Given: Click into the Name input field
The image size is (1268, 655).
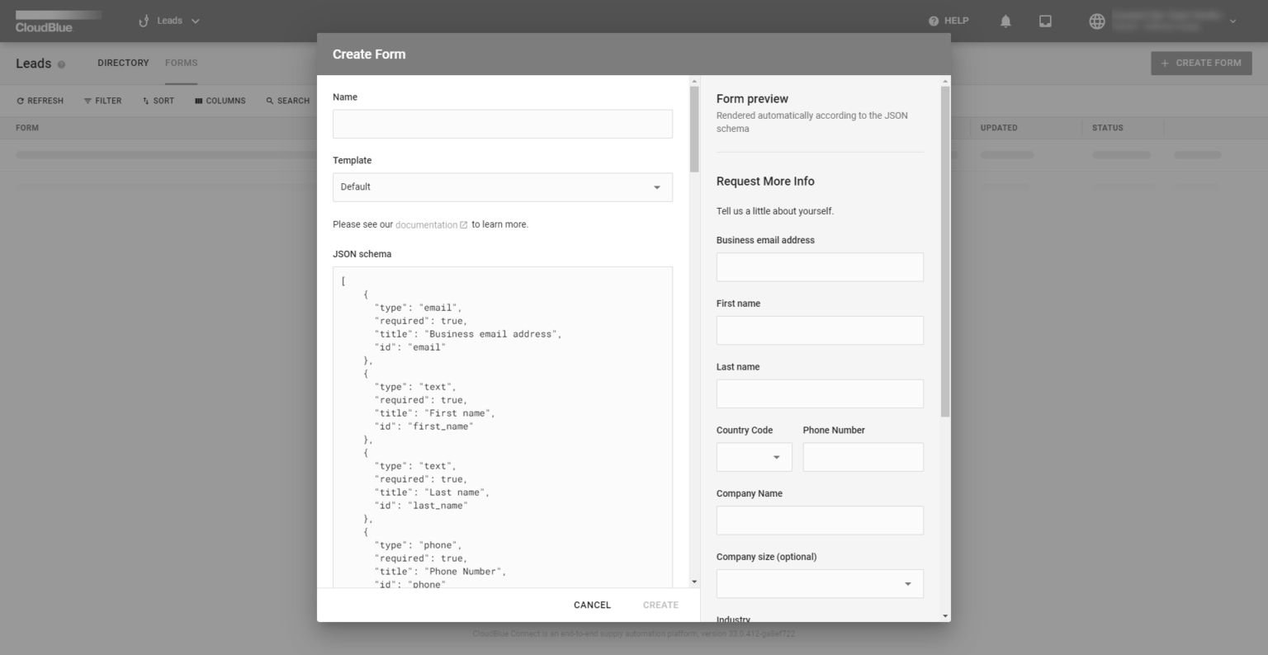Looking at the screenshot, I should tap(502, 124).
